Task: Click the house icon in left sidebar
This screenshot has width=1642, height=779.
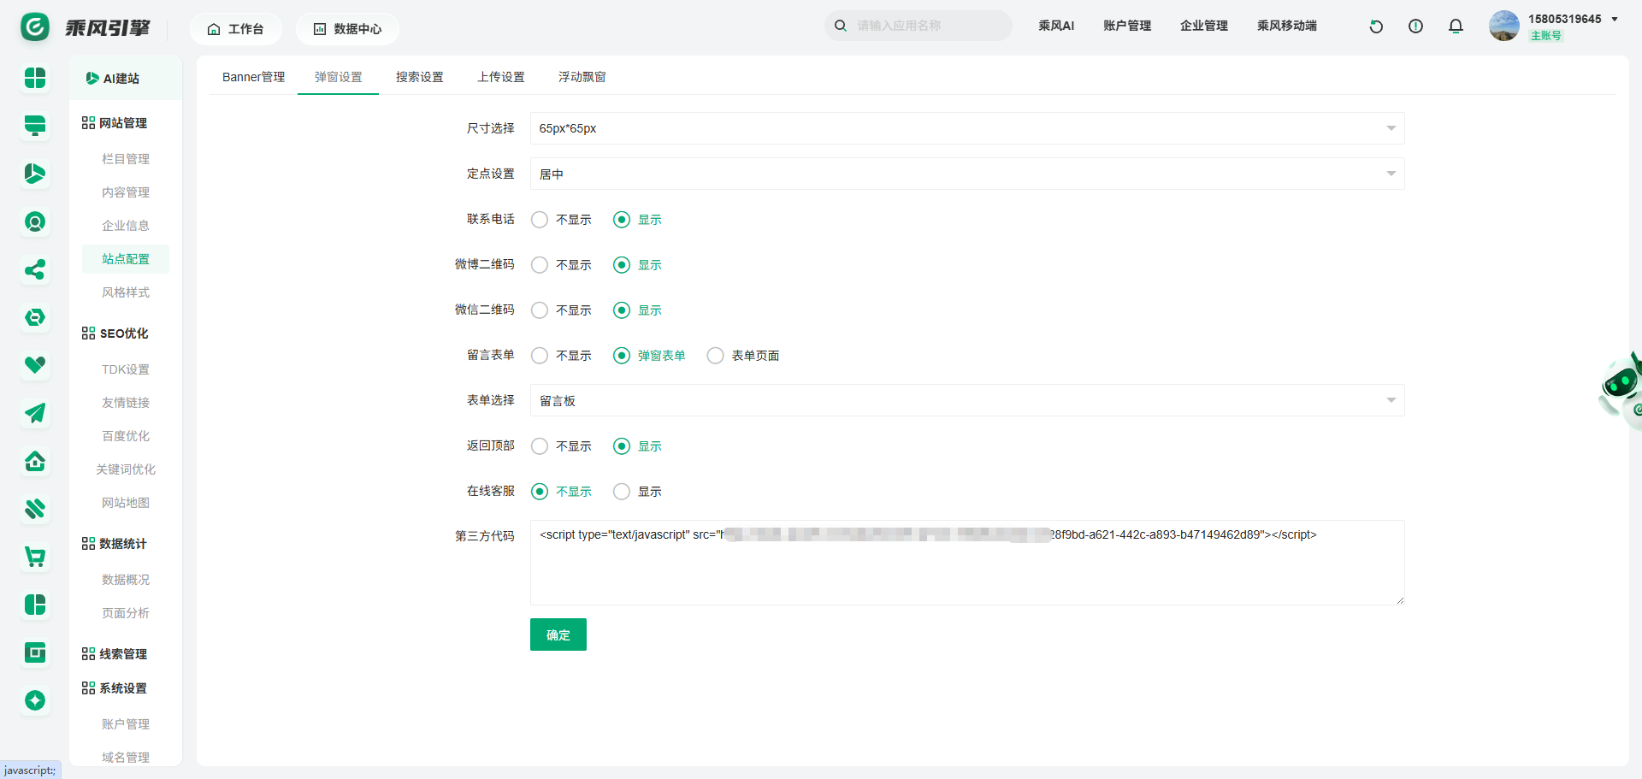Action: point(35,462)
